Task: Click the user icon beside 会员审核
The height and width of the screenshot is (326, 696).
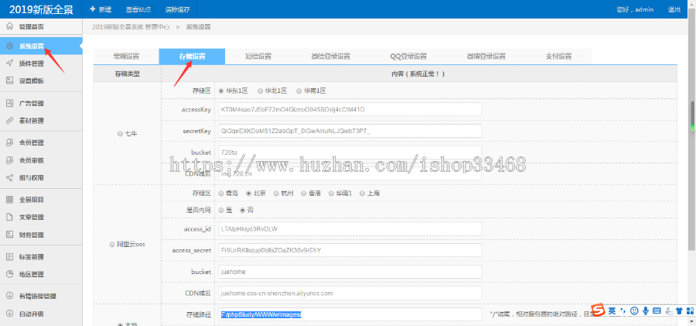Action: (9, 160)
